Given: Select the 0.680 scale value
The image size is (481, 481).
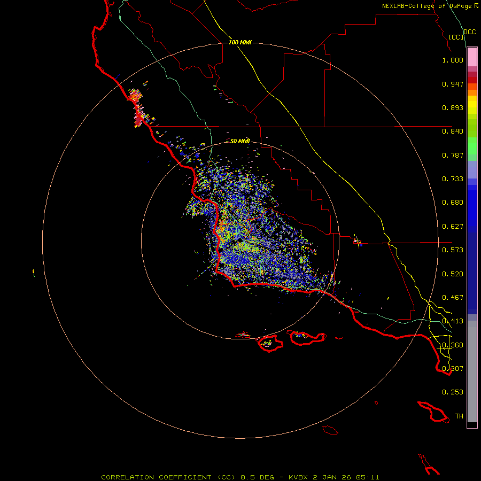Looking at the screenshot, I should 453,203.
